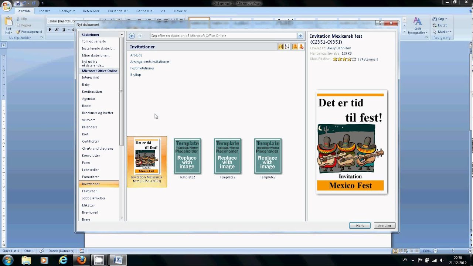The image size is (473, 266).
Task: Open the Udvikler ribbon tab
Action: [x=180, y=11]
